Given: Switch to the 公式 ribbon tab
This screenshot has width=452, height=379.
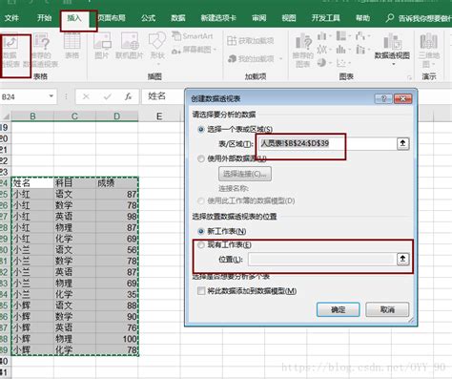Looking at the screenshot, I should click(x=149, y=18).
